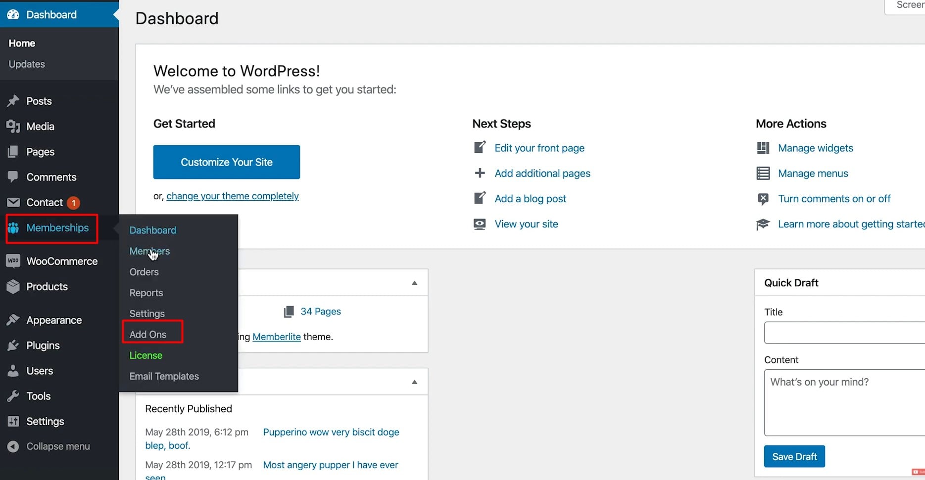This screenshot has width=925, height=480.
Task: Click the Appearance paintbrush icon
Action: tap(13, 320)
